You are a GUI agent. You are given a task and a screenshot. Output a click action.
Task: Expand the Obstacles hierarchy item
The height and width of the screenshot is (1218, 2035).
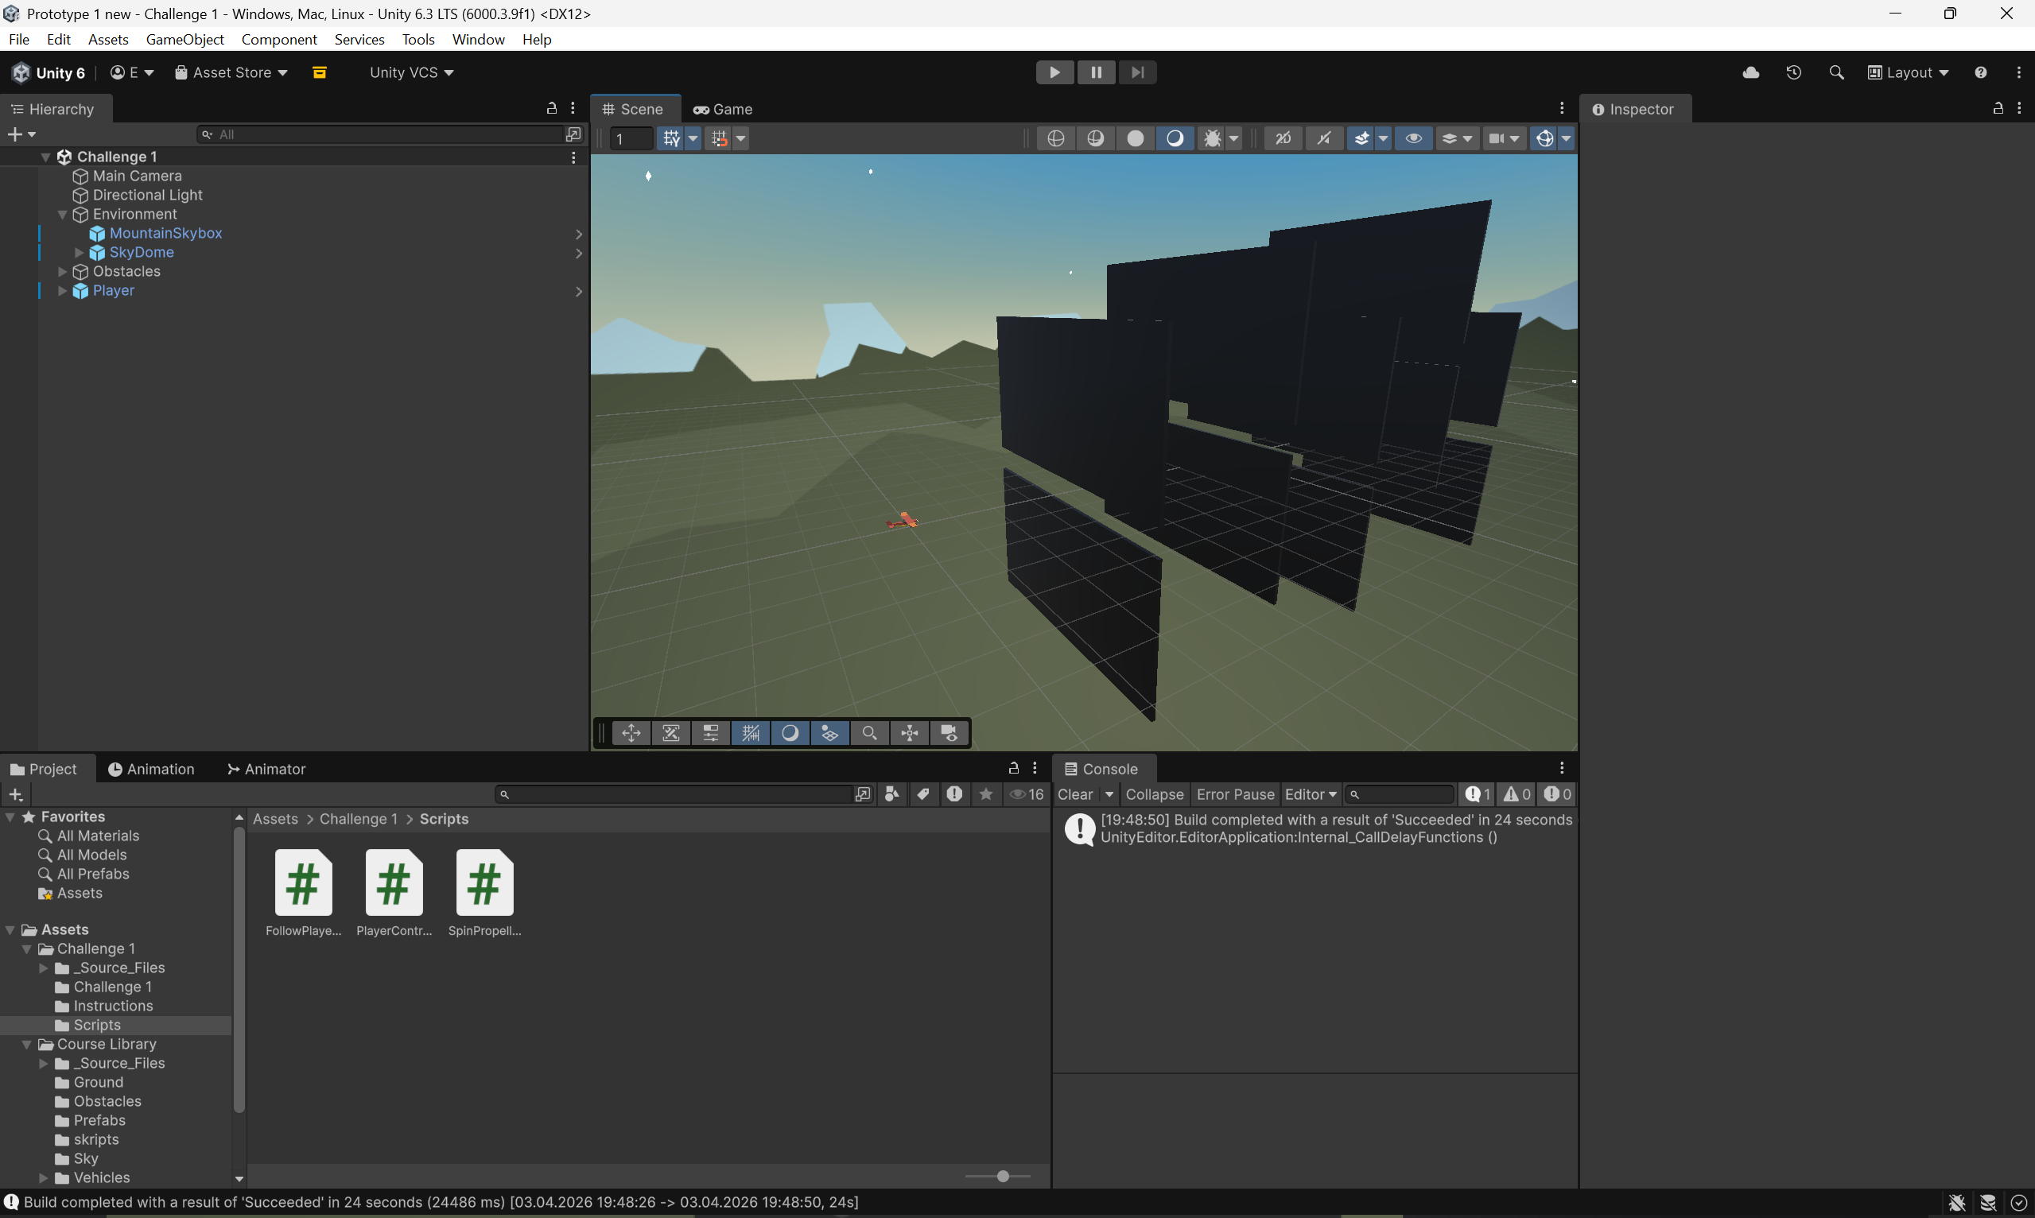tap(62, 272)
